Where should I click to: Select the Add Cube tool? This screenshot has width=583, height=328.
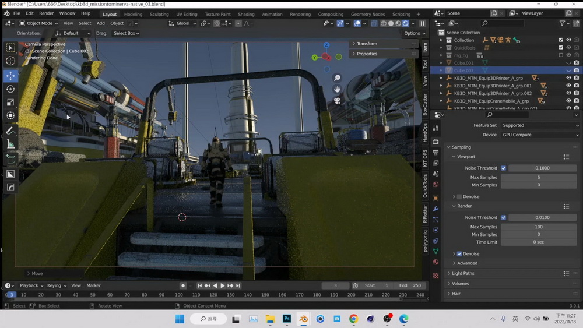pyautogui.click(x=10, y=160)
